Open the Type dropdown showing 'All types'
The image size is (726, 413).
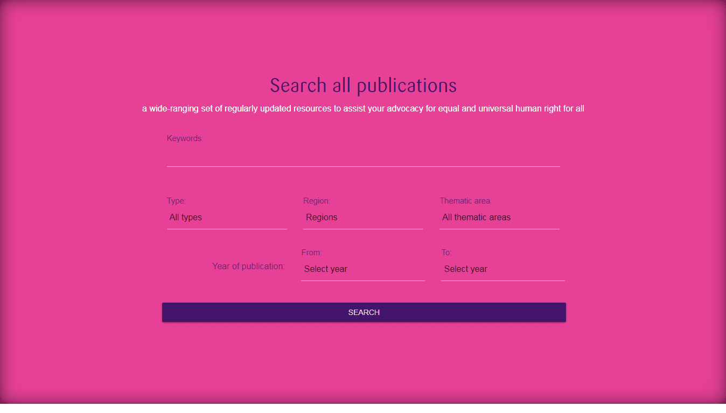227,218
